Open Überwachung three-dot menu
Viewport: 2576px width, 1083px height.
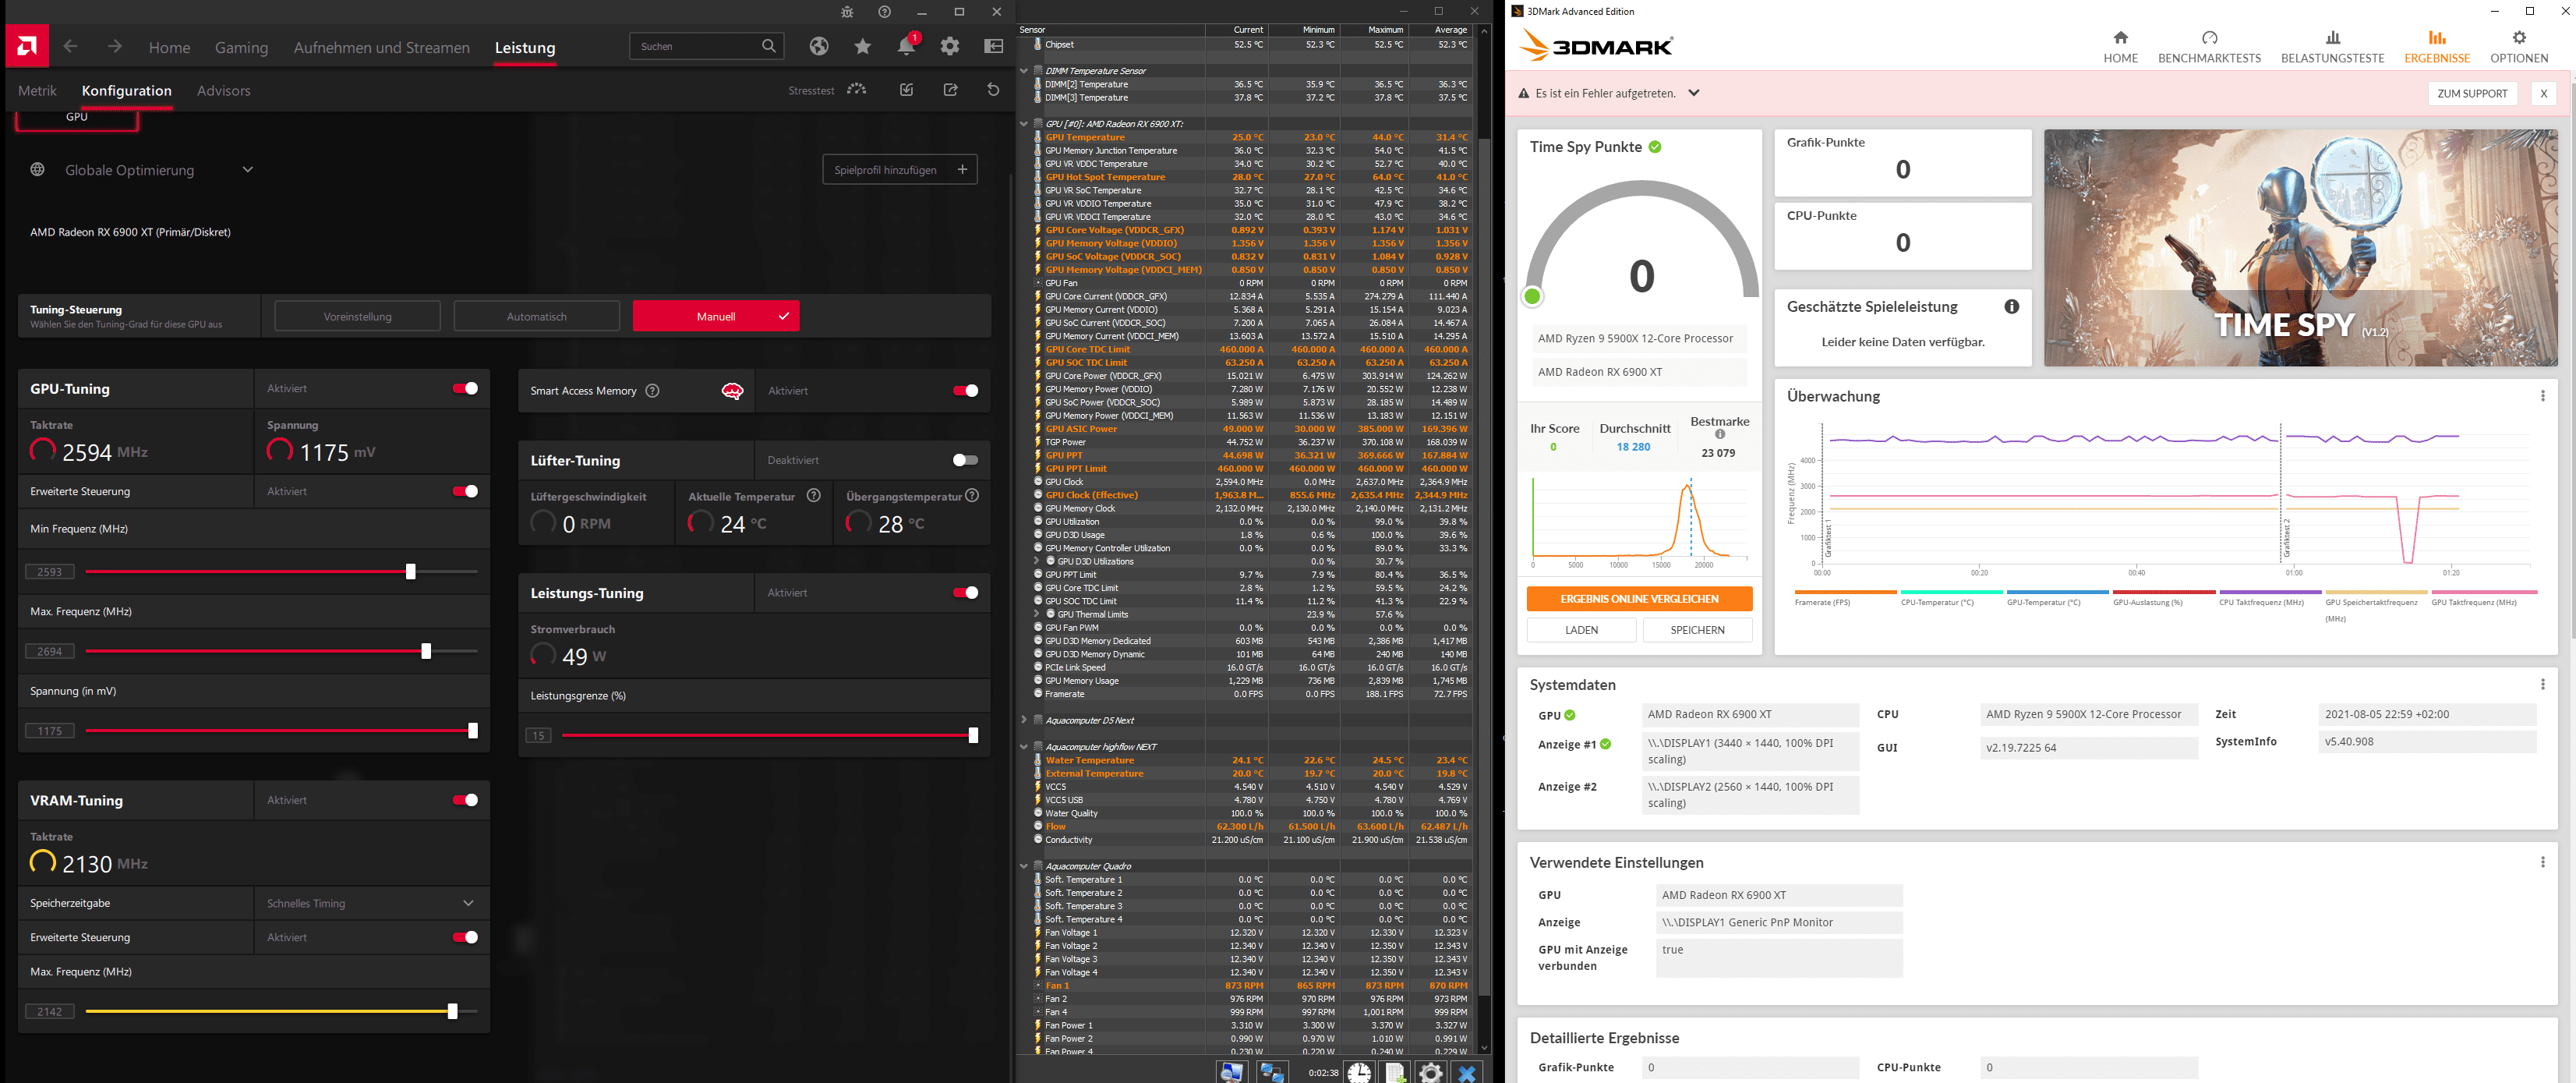coord(2543,396)
